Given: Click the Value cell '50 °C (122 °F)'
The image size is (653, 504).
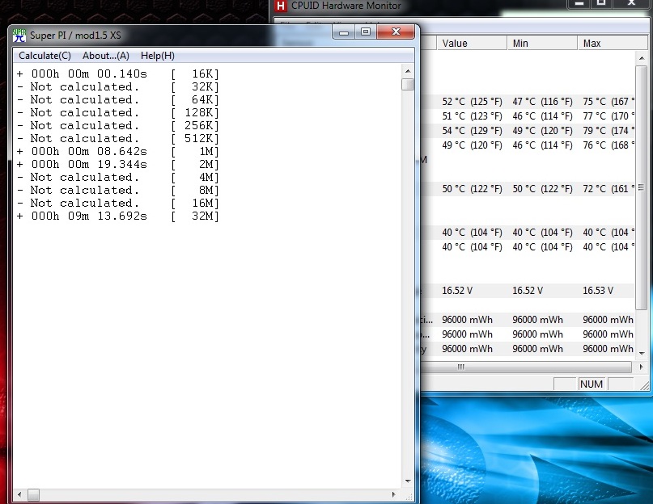Looking at the screenshot, I should pyautogui.click(x=472, y=189).
